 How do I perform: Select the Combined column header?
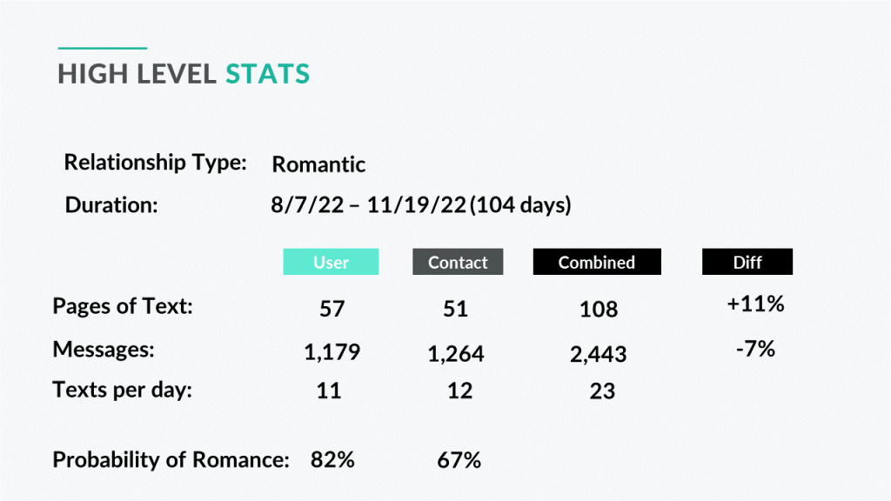(x=597, y=262)
